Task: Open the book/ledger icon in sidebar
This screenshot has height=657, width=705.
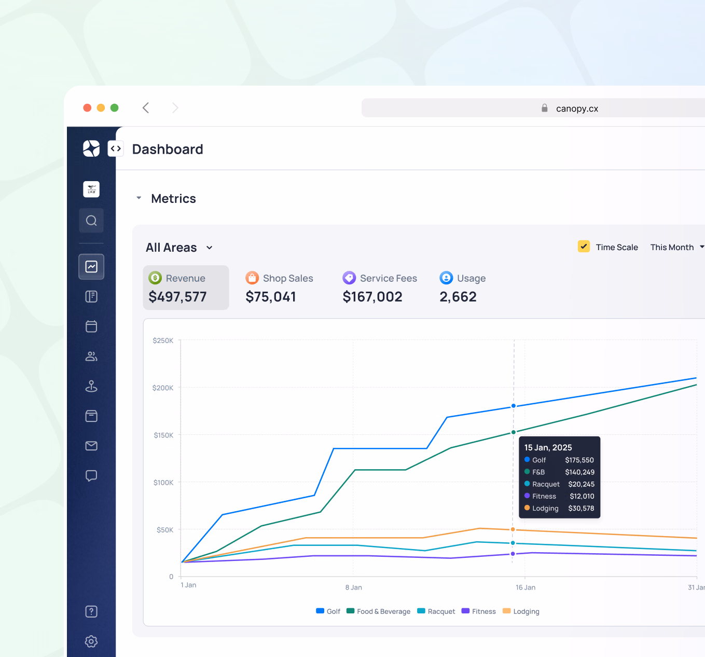Action: pos(91,296)
